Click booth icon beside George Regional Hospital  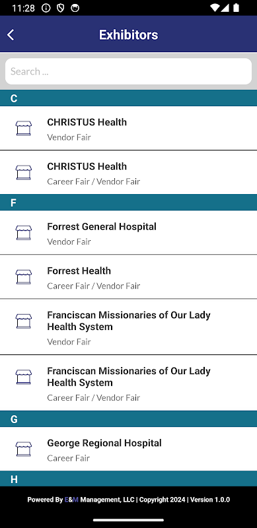24,449
